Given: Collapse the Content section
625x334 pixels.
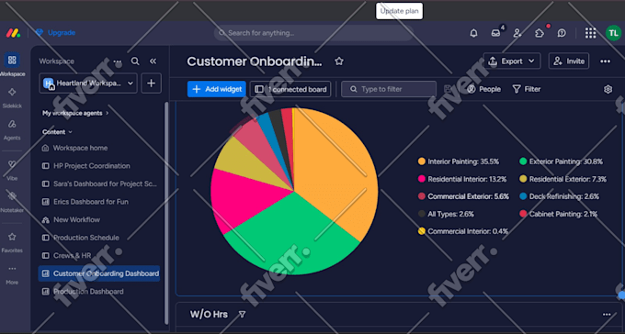Looking at the screenshot, I should pos(58,132).
